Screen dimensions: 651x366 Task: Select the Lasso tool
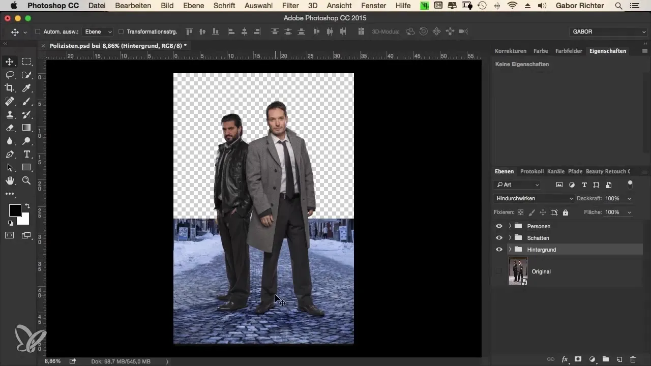(x=10, y=75)
